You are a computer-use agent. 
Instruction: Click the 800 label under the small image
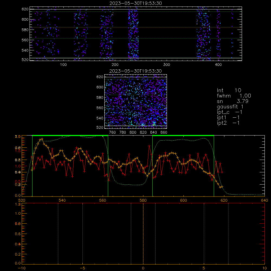click(133, 133)
